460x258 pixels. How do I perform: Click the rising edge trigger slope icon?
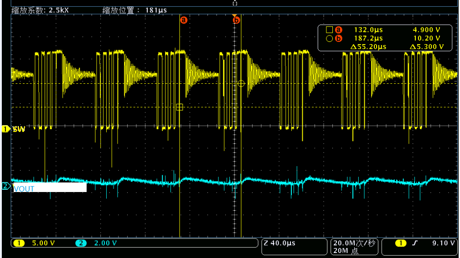click(x=415, y=243)
